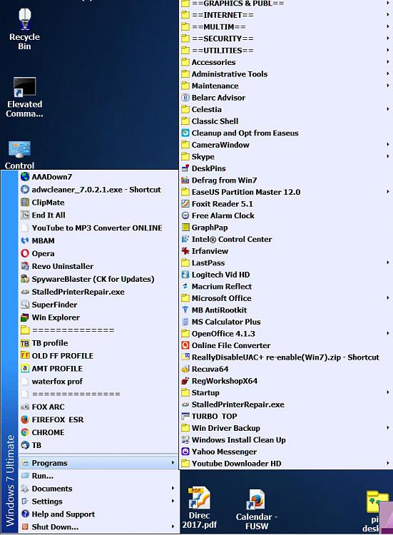The width and height of the screenshot is (393, 535).
Task: Expand the Administrative Tools submenu arrow
Action: pos(387,74)
